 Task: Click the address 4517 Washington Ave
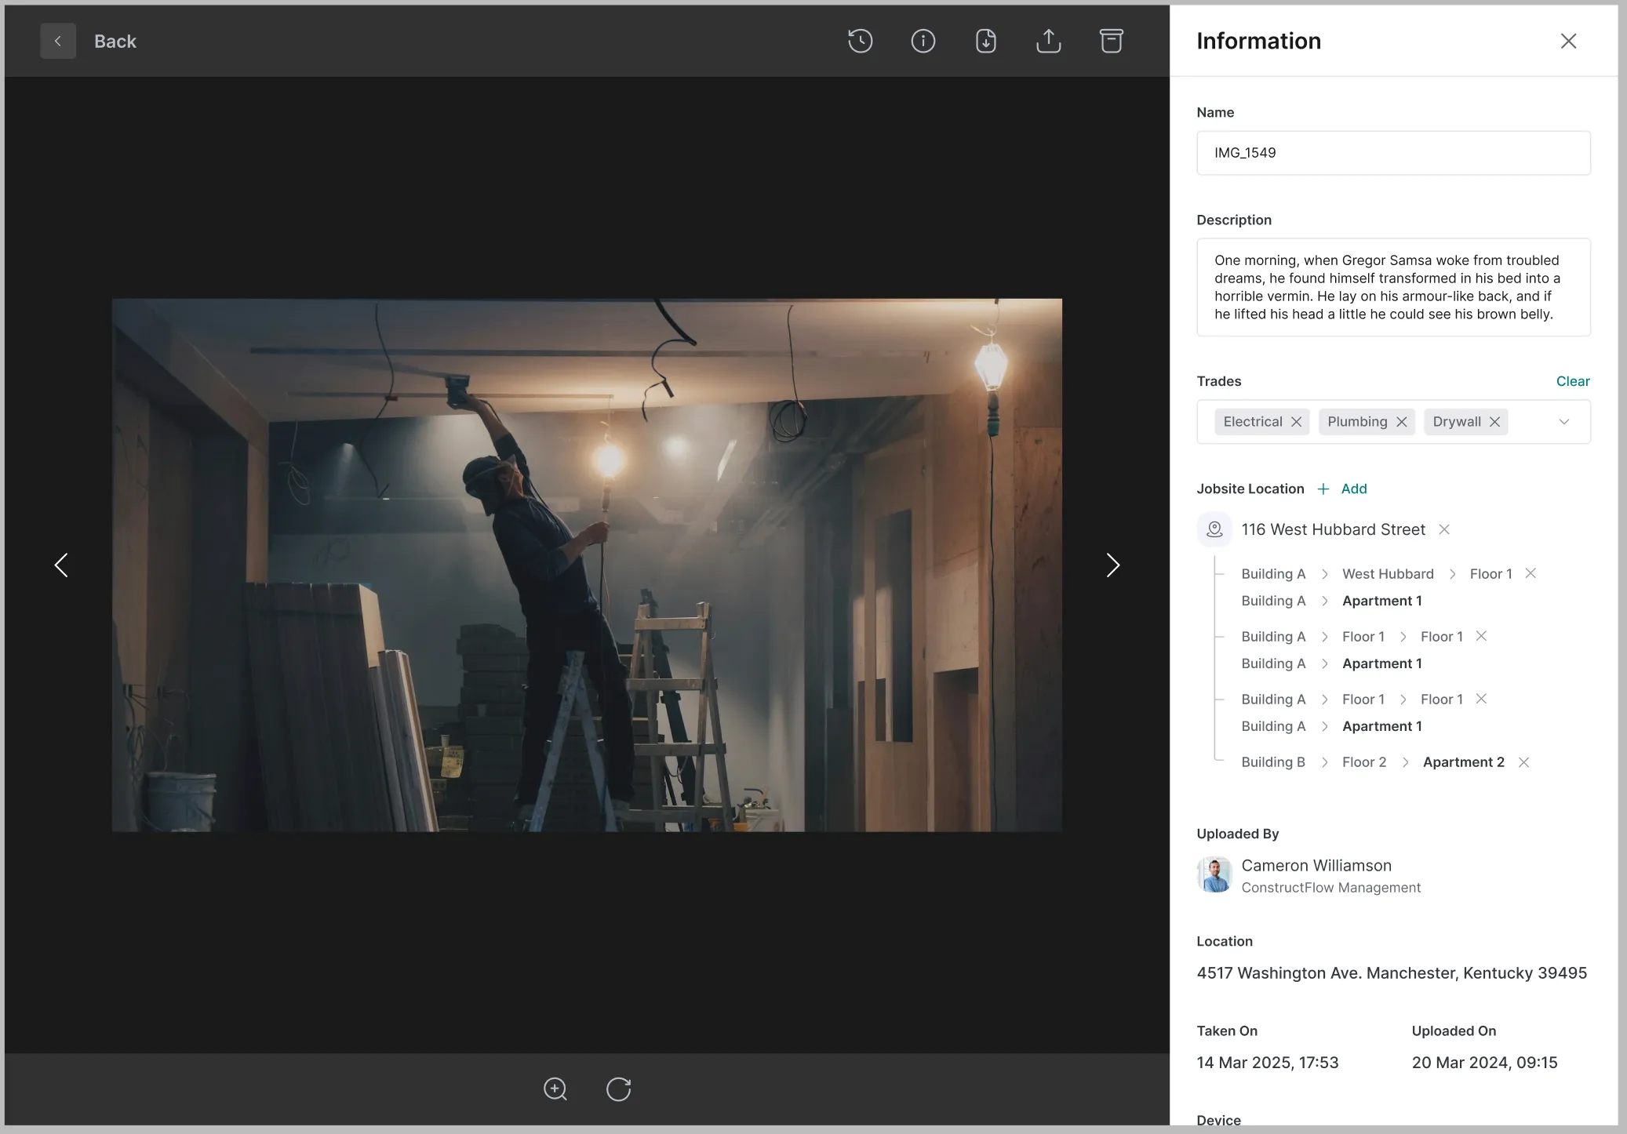coord(1392,973)
